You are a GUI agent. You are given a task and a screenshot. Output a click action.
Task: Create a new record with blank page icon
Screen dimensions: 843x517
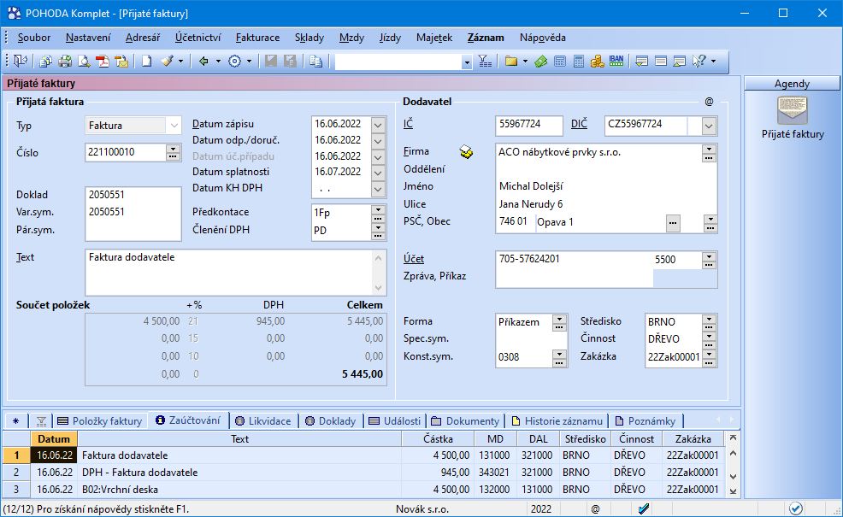147,62
